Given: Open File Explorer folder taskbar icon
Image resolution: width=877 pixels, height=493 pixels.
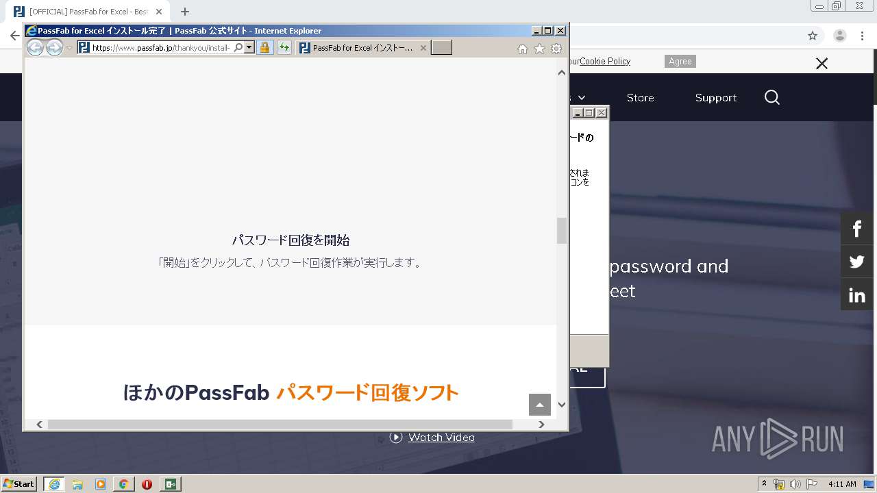Looking at the screenshot, I should pos(77,484).
